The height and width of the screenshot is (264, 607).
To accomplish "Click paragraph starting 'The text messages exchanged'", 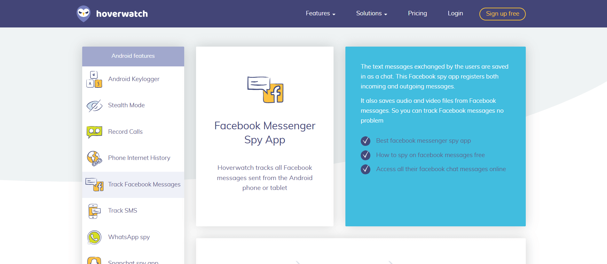I will (435, 77).
